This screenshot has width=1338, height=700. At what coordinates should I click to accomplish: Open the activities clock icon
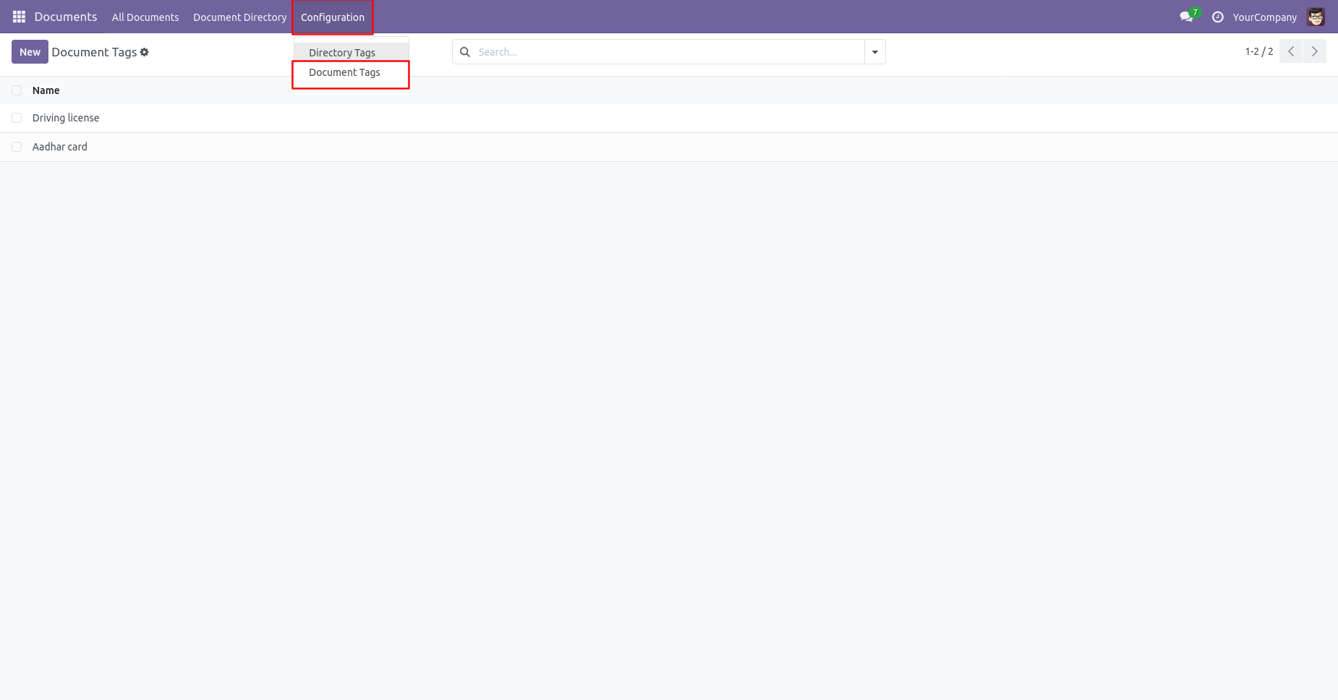click(1218, 17)
